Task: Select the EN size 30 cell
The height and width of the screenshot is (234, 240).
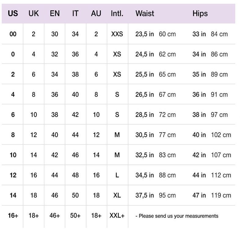Action: (x=55, y=34)
